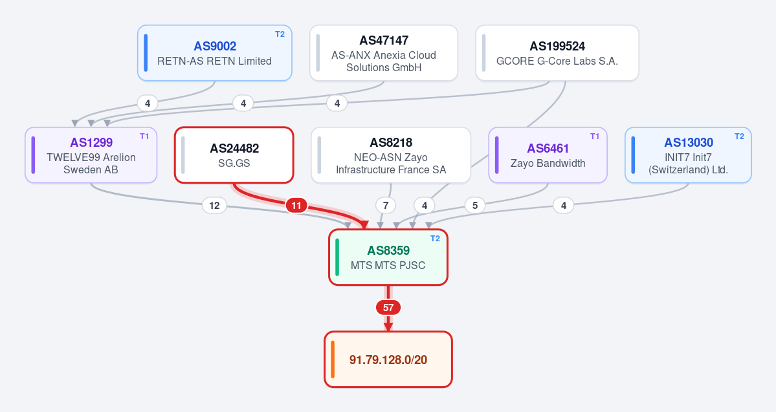This screenshot has width=776, height=412.
Task: Open the AS1299 Arelion Sweden node
Action: pos(91,155)
